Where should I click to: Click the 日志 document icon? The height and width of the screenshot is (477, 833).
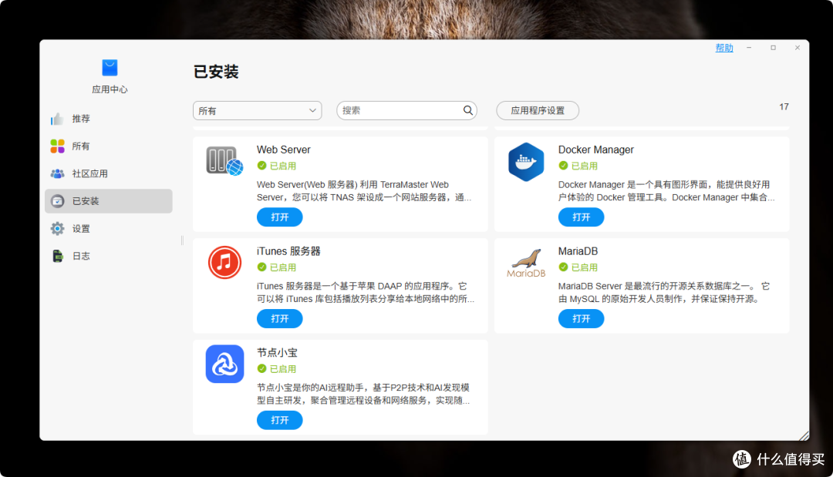tap(57, 256)
